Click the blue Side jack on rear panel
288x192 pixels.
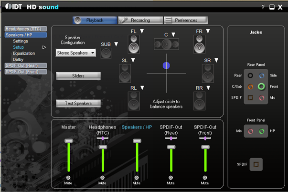262,75
